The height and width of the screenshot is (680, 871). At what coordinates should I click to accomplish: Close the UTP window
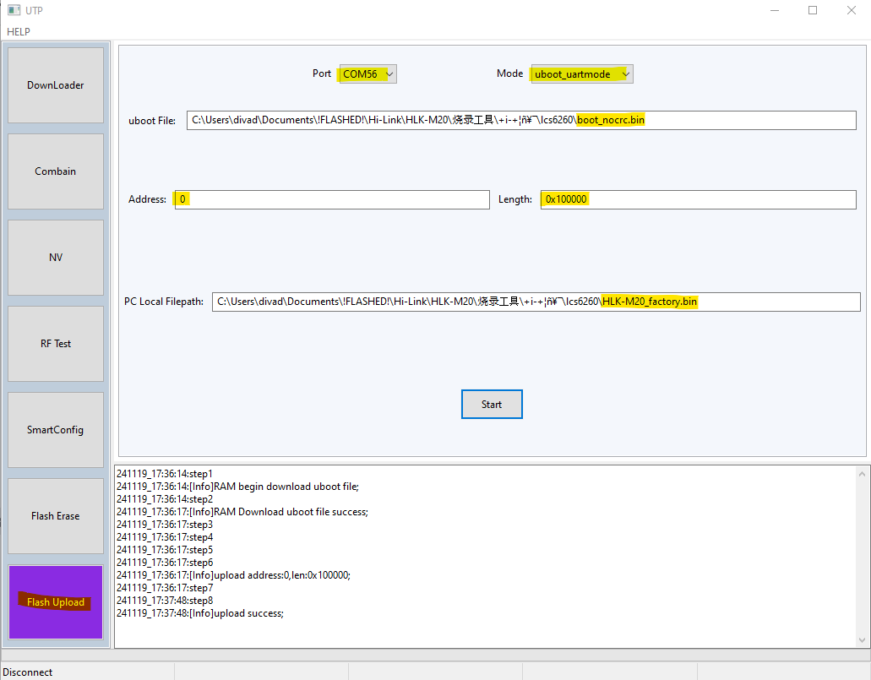coord(851,10)
